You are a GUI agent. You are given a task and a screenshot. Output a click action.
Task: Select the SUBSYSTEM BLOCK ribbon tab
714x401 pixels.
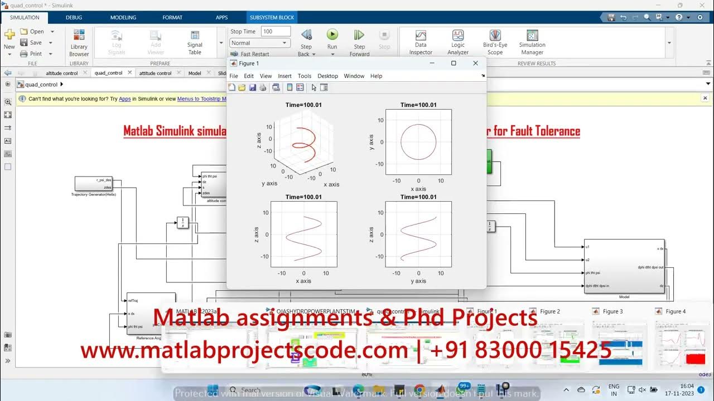pyautogui.click(x=272, y=17)
